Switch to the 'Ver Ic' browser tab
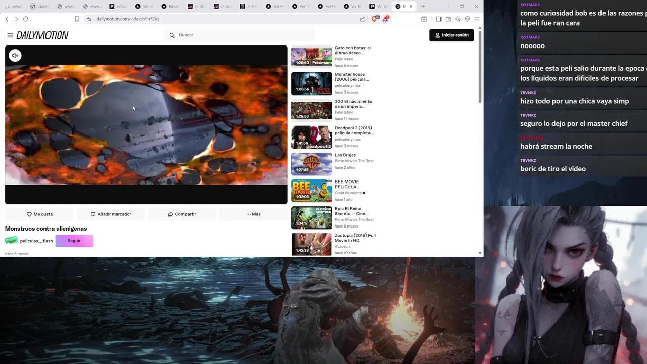The image size is (647, 364). pos(145,6)
